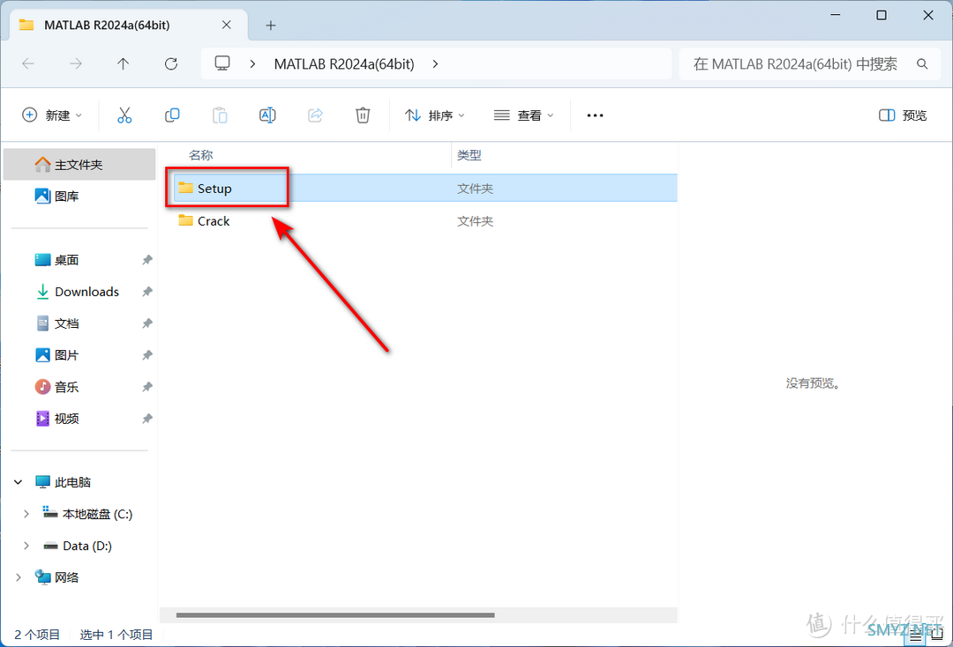Click MATLAB R2024a(64bit) breadcrumb in address bar
The width and height of the screenshot is (953, 647).
point(344,63)
